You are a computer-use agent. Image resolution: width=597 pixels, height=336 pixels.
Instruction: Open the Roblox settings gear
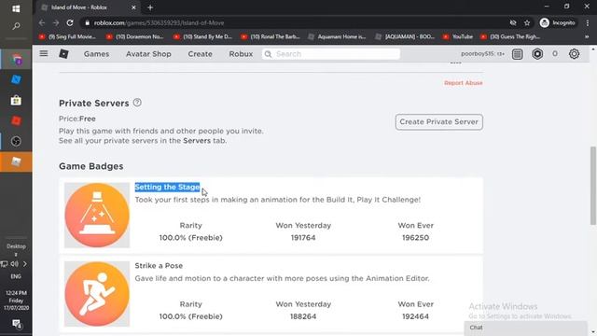coord(574,54)
